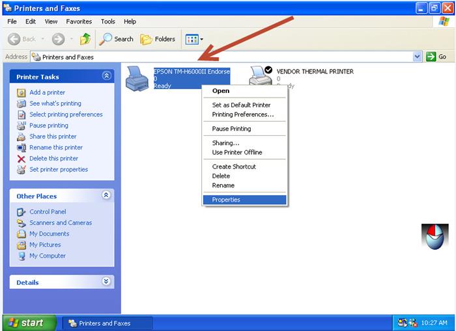Image resolution: width=456 pixels, height=331 pixels.
Task: Choose Open in context menu
Action: (x=244, y=91)
